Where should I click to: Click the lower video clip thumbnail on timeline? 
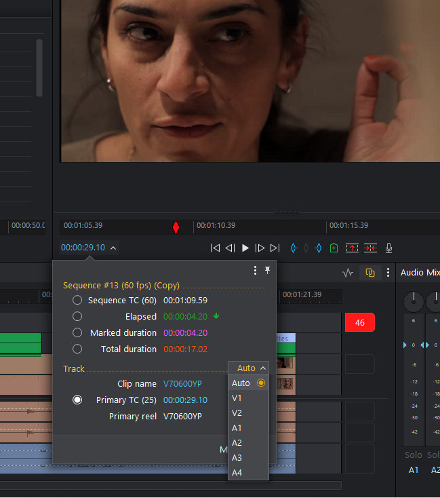tap(285, 383)
